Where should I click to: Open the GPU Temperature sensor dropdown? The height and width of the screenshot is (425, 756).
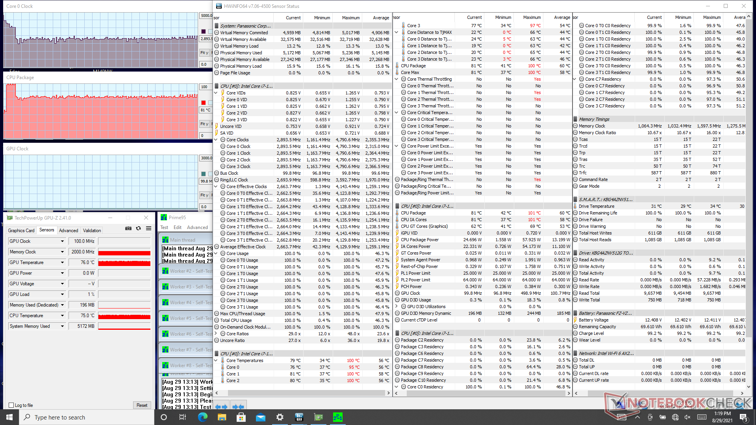coord(62,262)
